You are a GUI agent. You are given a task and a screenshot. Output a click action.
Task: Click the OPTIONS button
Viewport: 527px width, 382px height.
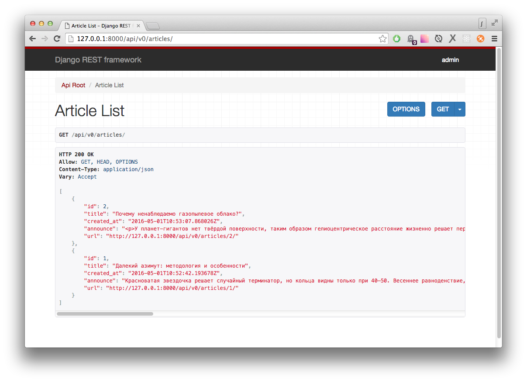[x=406, y=109]
